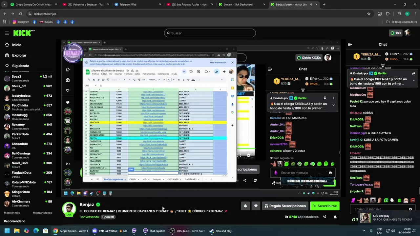Open the 183 KICKs balance button
Viewport: 420px width, 236px height.
point(395,33)
